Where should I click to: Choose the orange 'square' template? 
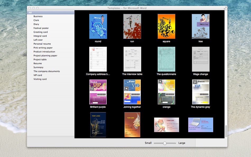click(x=166, y=26)
